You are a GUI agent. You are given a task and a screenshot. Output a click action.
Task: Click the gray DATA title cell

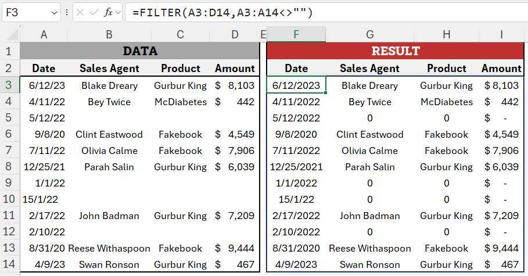coord(140,51)
